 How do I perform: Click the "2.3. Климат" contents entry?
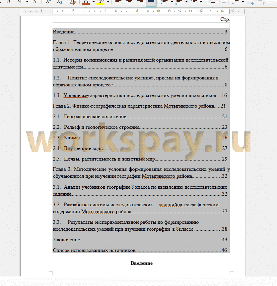(x=140, y=137)
